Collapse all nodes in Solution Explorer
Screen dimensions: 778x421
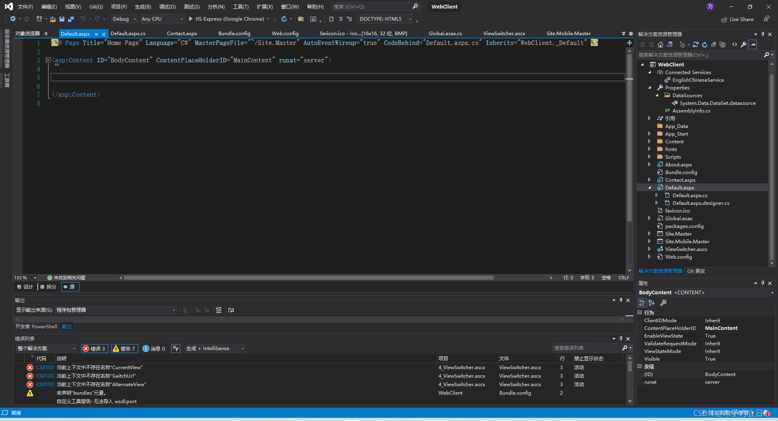click(714, 45)
